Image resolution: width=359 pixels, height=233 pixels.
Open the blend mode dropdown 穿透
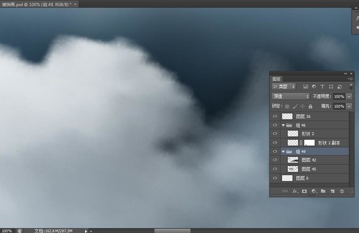(291, 96)
